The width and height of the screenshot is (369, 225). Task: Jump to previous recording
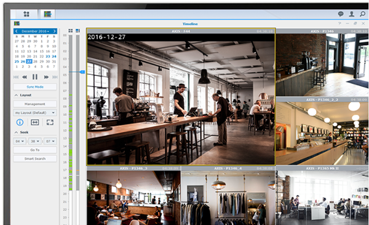(x=16, y=77)
